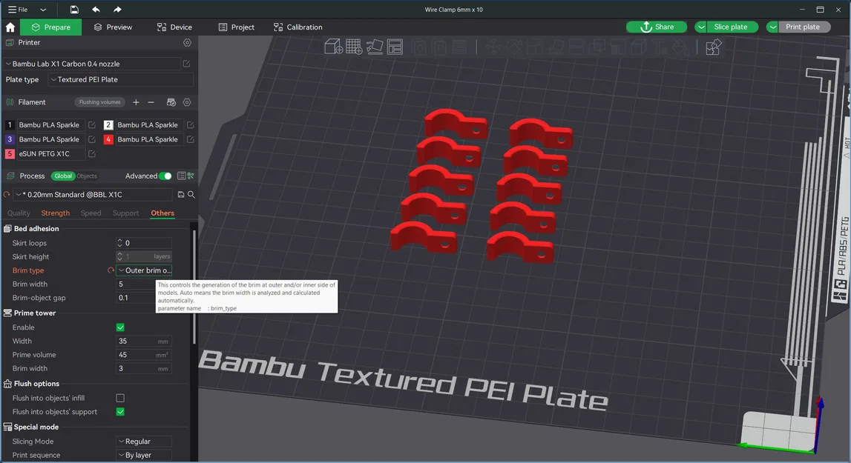Edit eSUN PETG X1C filament preset
This screenshot has width=851, height=463.
pyautogui.click(x=92, y=154)
